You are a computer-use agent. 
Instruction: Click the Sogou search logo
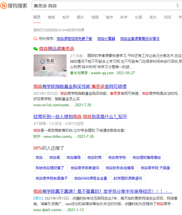point(14,5)
